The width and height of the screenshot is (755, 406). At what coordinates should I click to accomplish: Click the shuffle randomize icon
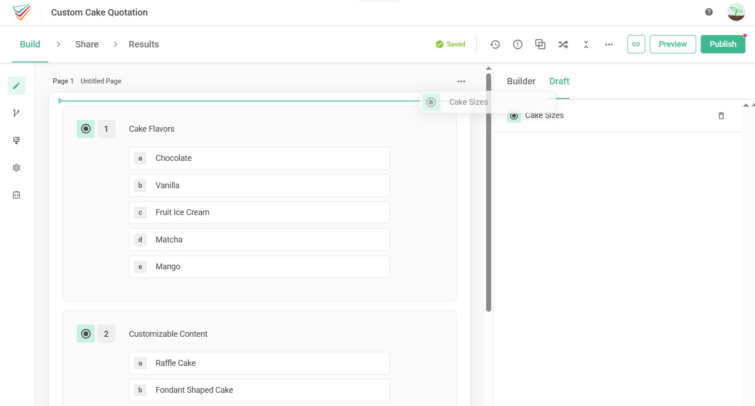pos(563,44)
